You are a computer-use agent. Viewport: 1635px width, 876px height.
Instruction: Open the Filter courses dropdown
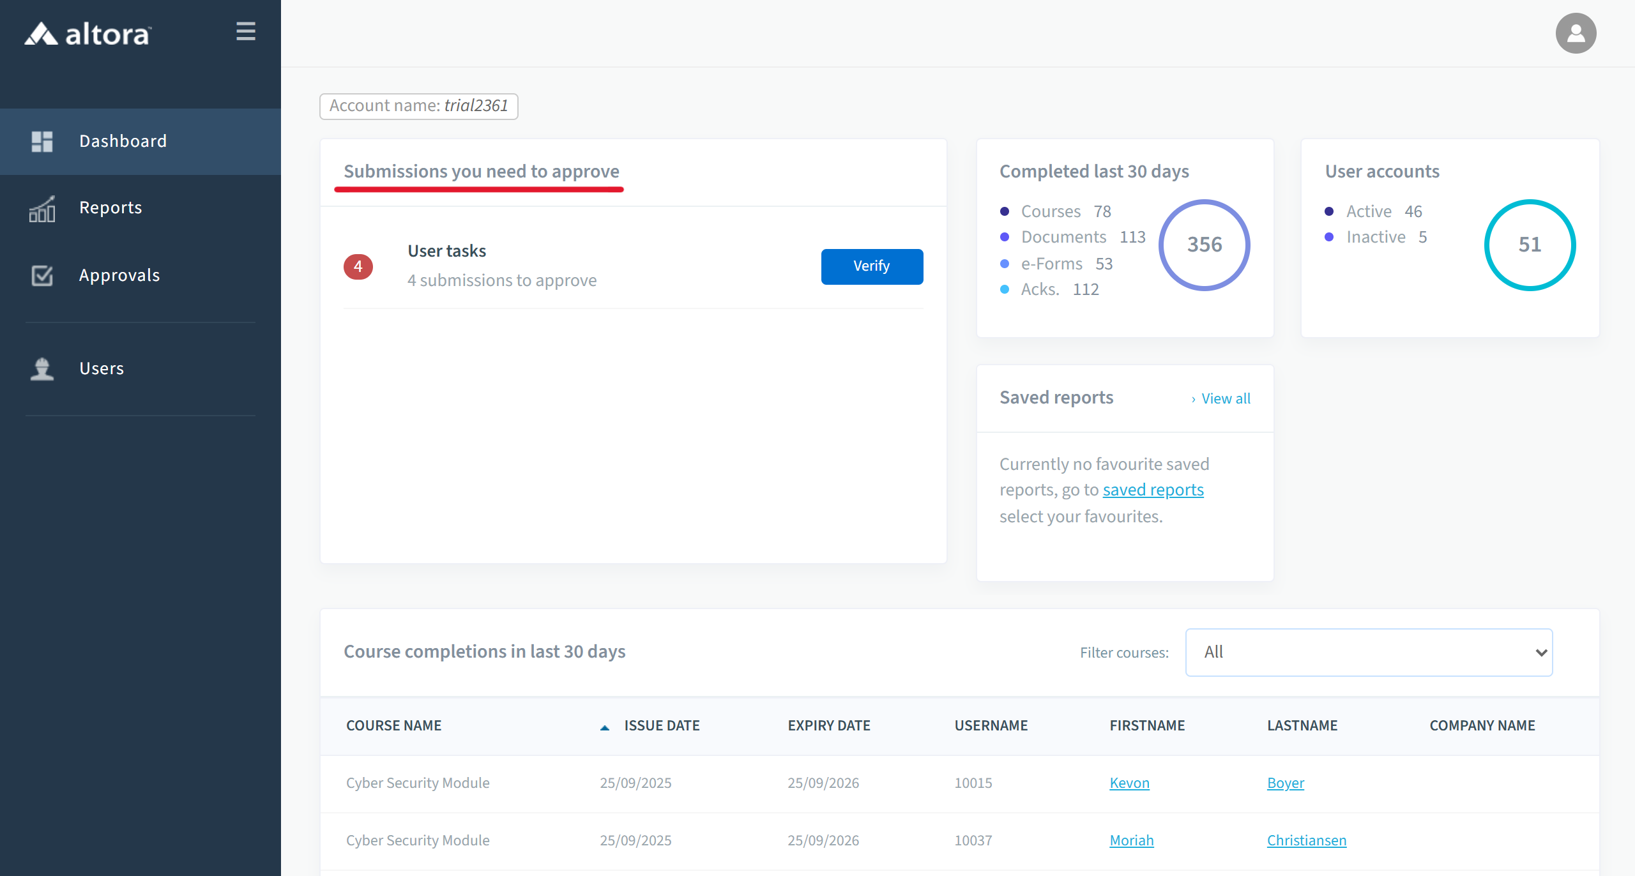pyautogui.click(x=1368, y=653)
